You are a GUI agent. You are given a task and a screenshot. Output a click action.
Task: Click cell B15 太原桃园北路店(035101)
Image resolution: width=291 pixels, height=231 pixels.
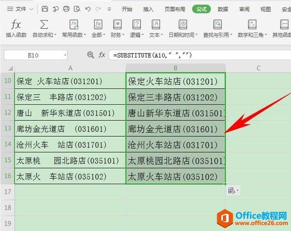(176, 160)
